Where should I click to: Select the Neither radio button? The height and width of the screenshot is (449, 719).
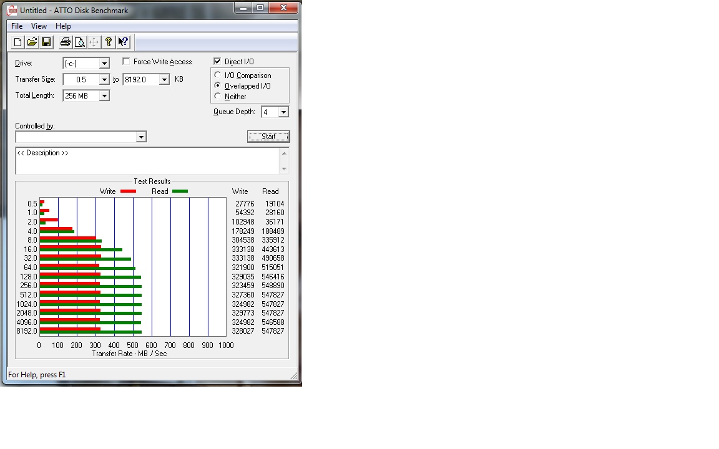coord(218,96)
